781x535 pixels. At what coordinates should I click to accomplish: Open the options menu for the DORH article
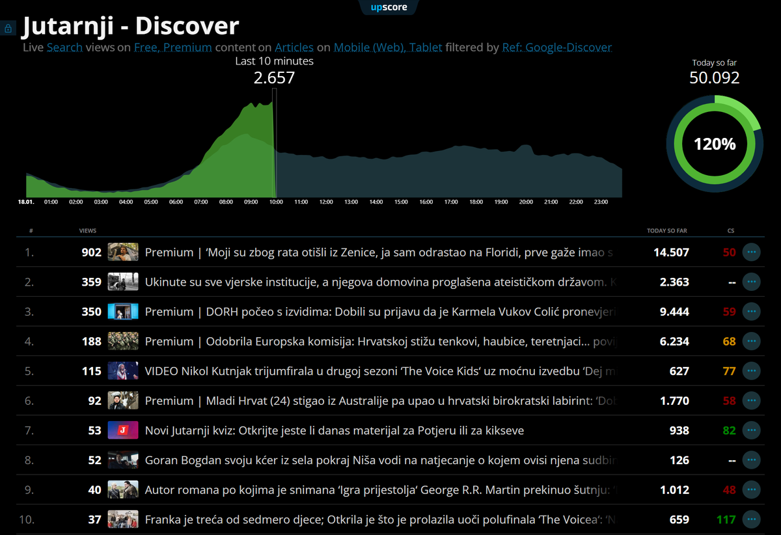[751, 312]
